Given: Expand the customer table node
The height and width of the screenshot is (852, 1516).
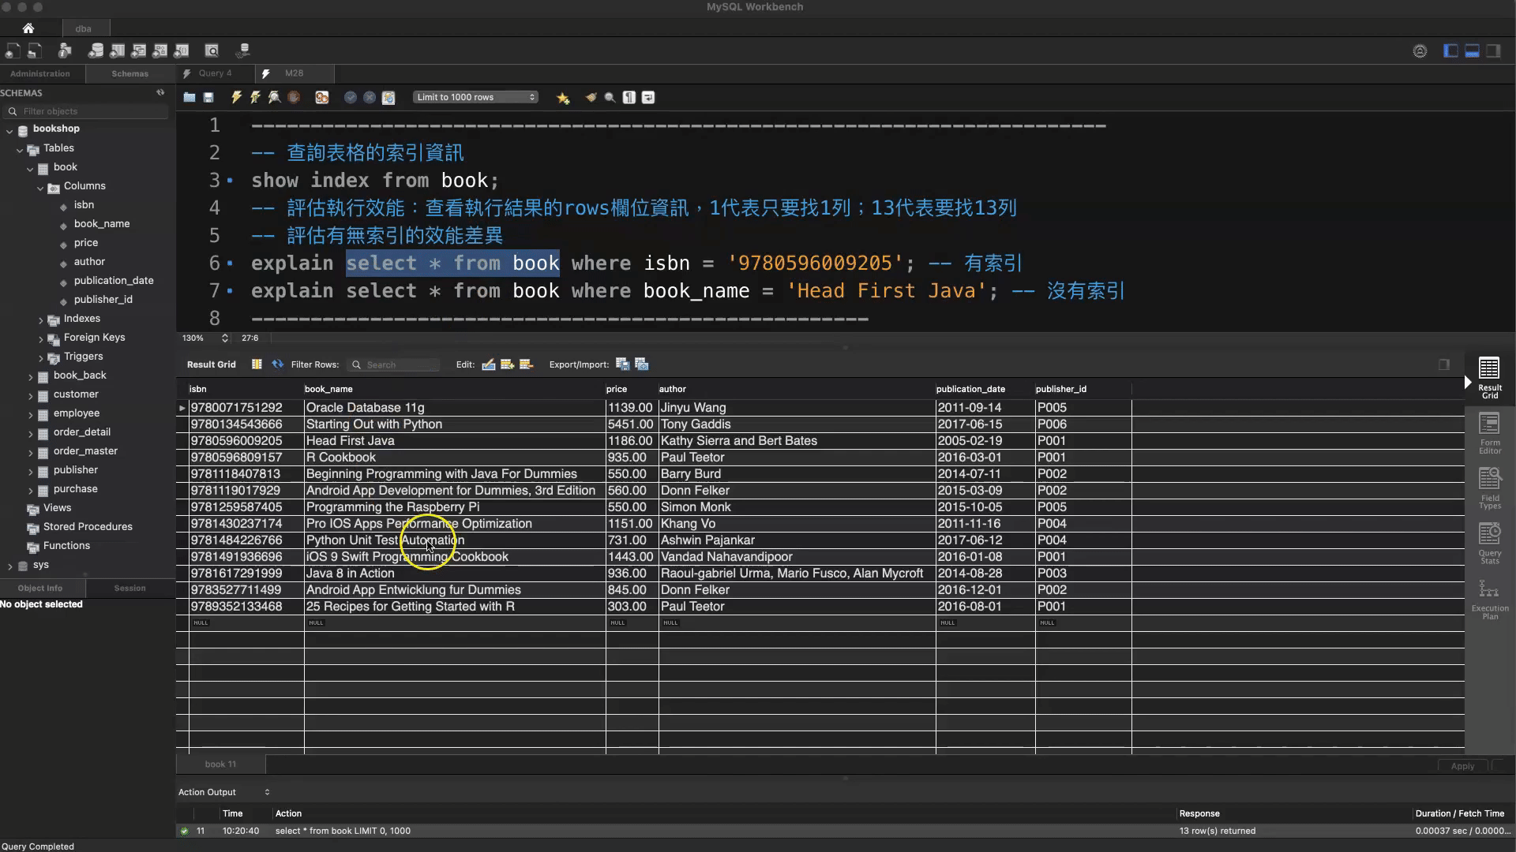Looking at the screenshot, I should coord(31,395).
